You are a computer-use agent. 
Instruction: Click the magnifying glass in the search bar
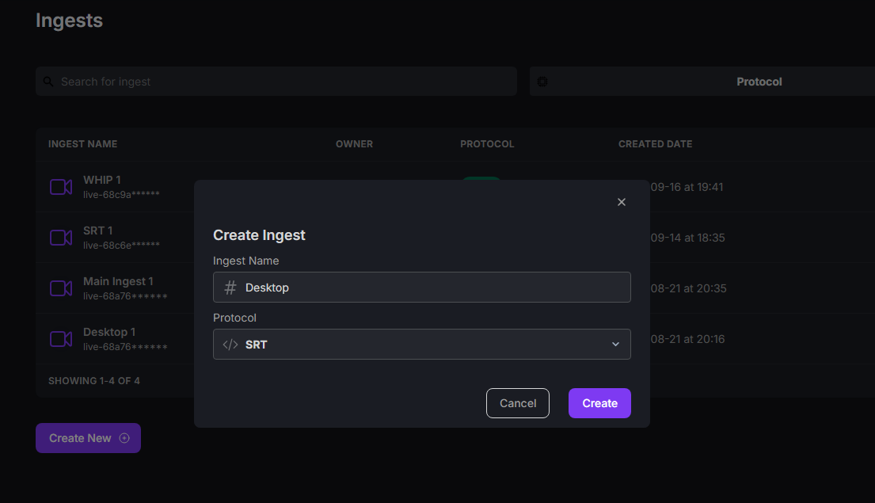tap(48, 81)
